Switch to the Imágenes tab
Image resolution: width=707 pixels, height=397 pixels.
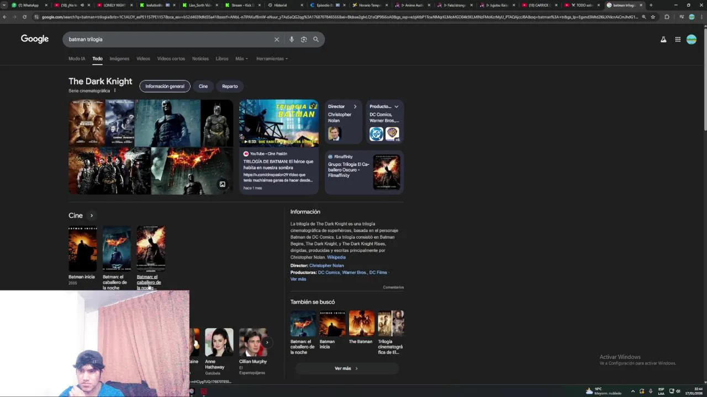[119, 58]
